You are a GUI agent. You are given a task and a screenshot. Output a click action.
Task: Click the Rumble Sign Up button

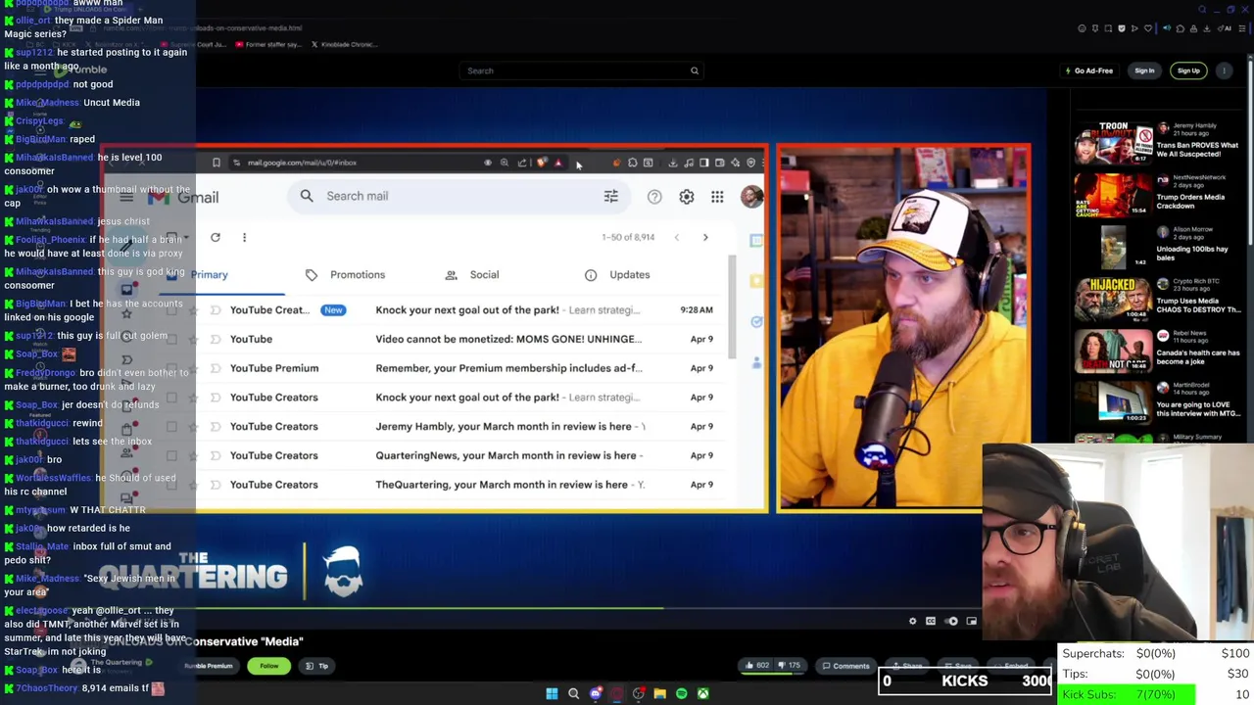click(x=1188, y=70)
